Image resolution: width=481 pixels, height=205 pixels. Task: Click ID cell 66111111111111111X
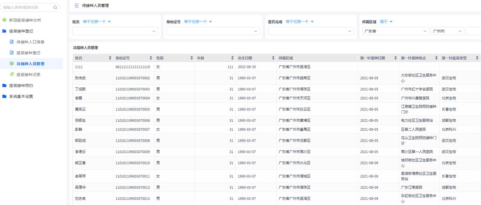coord(133,67)
